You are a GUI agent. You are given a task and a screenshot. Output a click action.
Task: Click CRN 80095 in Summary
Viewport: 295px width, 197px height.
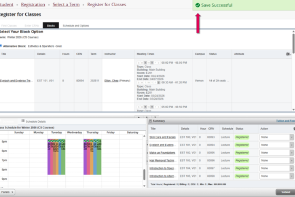pyautogui.click(x=211, y=153)
